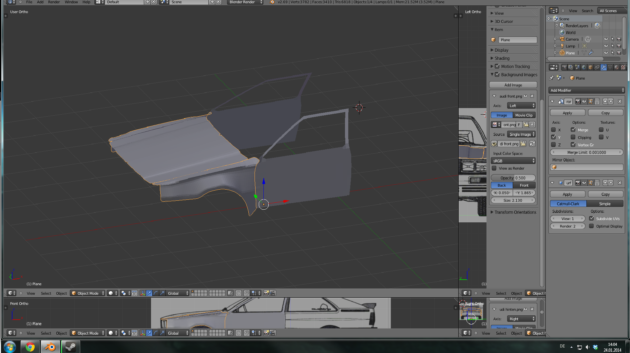Open Modifiers properties tab (wrench icon)
This screenshot has height=353, width=630.
pos(603,67)
